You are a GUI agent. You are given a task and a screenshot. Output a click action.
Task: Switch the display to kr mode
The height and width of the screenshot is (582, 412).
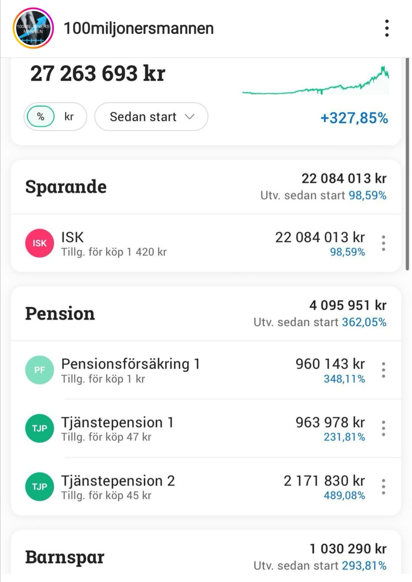click(69, 117)
